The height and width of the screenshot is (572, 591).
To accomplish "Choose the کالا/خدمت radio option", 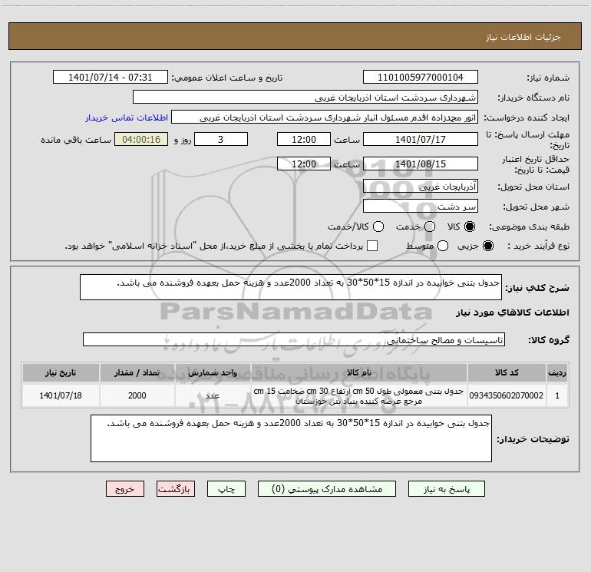I will (378, 226).
